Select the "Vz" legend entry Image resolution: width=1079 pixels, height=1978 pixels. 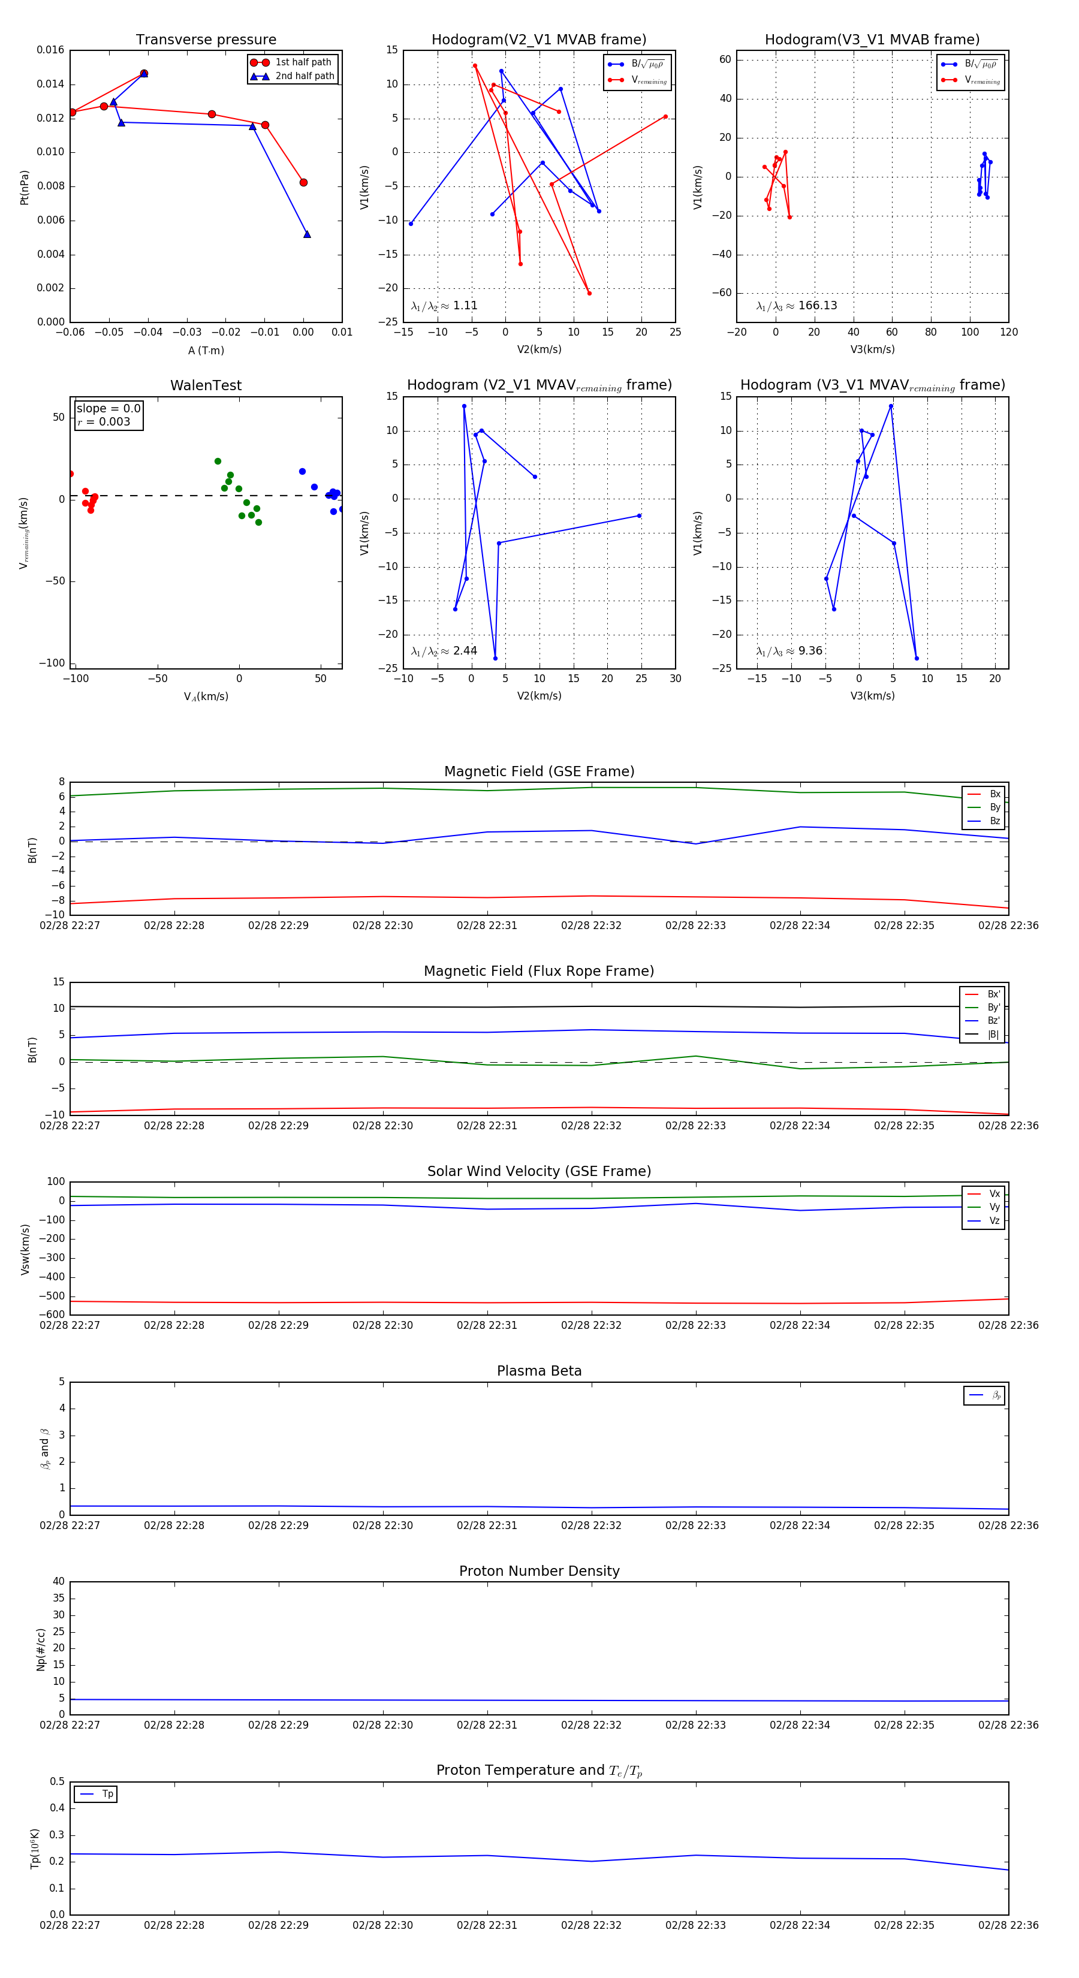pyautogui.click(x=984, y=1221)
